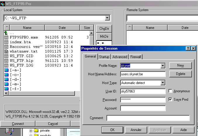Open the local path C:\WS_FTP dropdown
The height and width of the screenshot is (136, 198).
point(107,18)
